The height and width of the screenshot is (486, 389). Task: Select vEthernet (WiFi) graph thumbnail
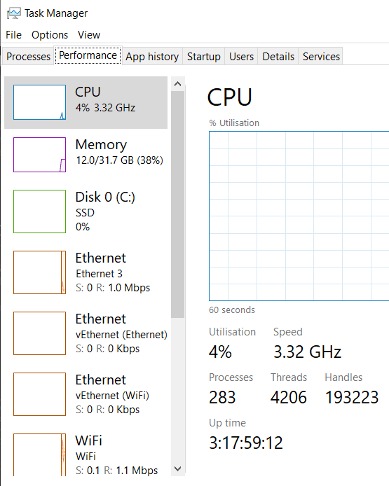pos(39,394)
